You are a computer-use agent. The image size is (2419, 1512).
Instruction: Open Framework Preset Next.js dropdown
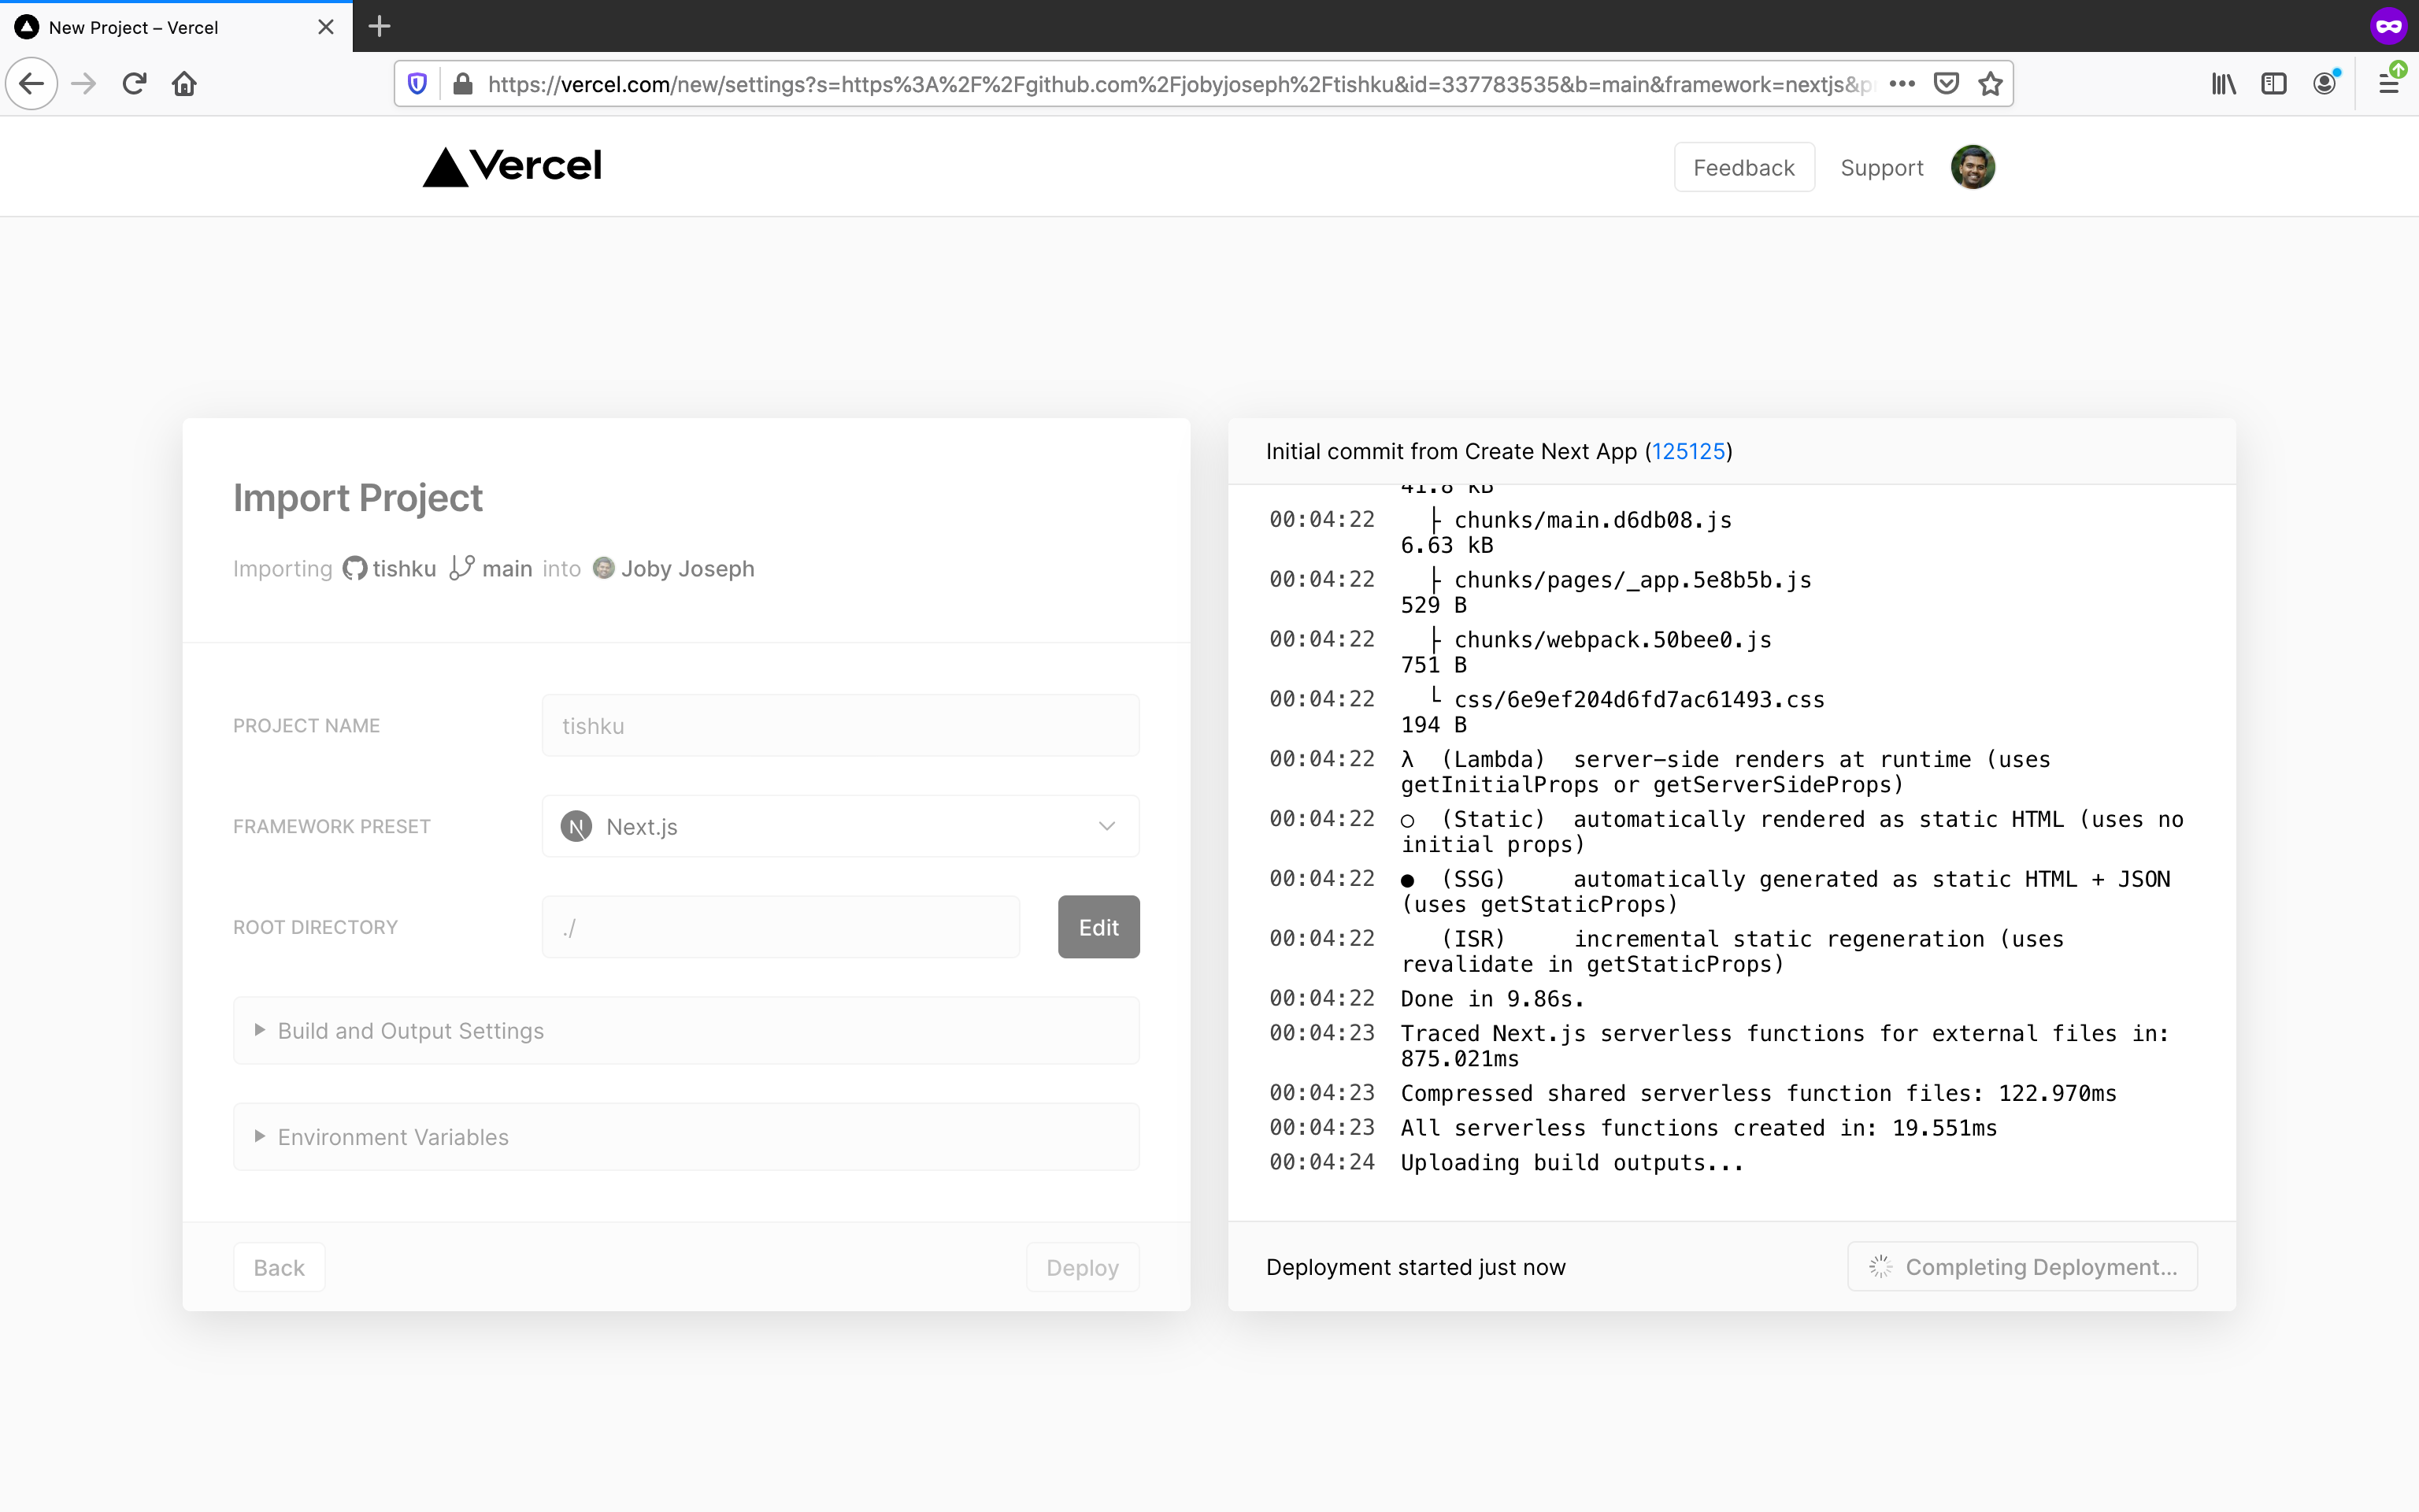coord(839,826)
